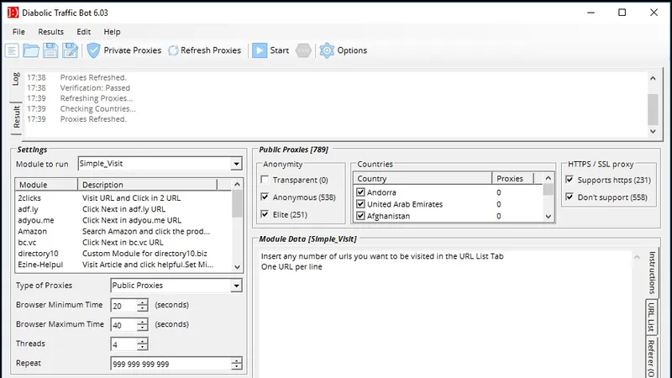Click the countries list scroll down arrow

549,217
